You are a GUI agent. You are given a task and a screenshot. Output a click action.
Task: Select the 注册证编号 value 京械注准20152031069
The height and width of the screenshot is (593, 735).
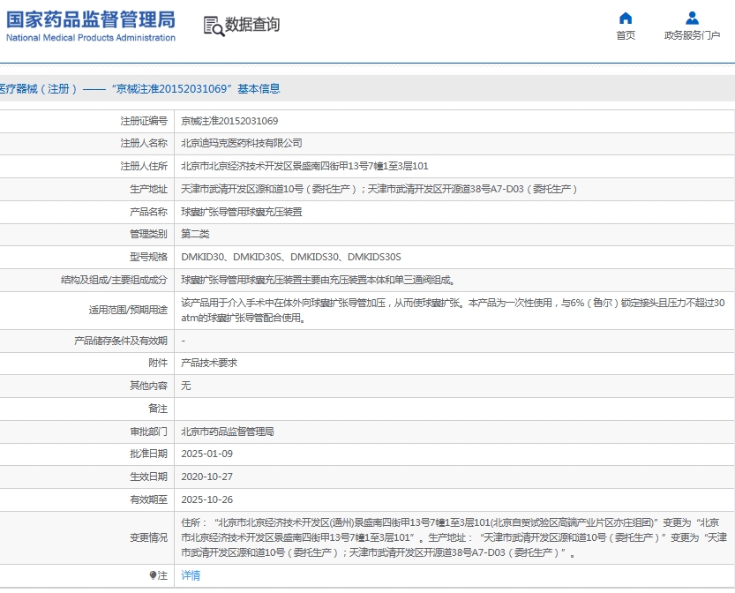229,121
